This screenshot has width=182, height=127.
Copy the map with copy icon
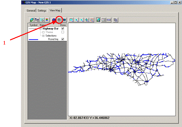[x=116, y=20]
